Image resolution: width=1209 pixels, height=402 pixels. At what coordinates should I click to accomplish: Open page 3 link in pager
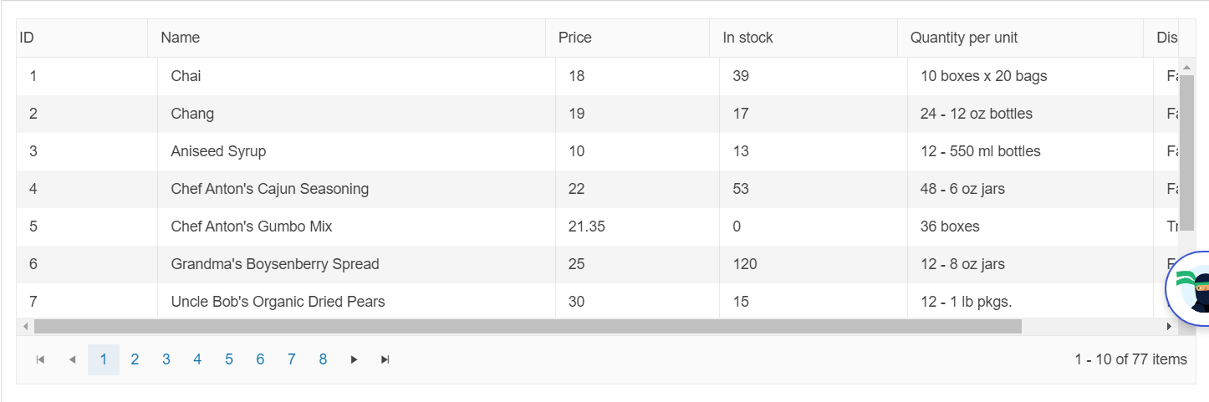tap(166, 359)
